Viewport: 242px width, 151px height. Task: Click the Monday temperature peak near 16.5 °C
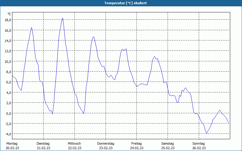click(x=31, y=27)
